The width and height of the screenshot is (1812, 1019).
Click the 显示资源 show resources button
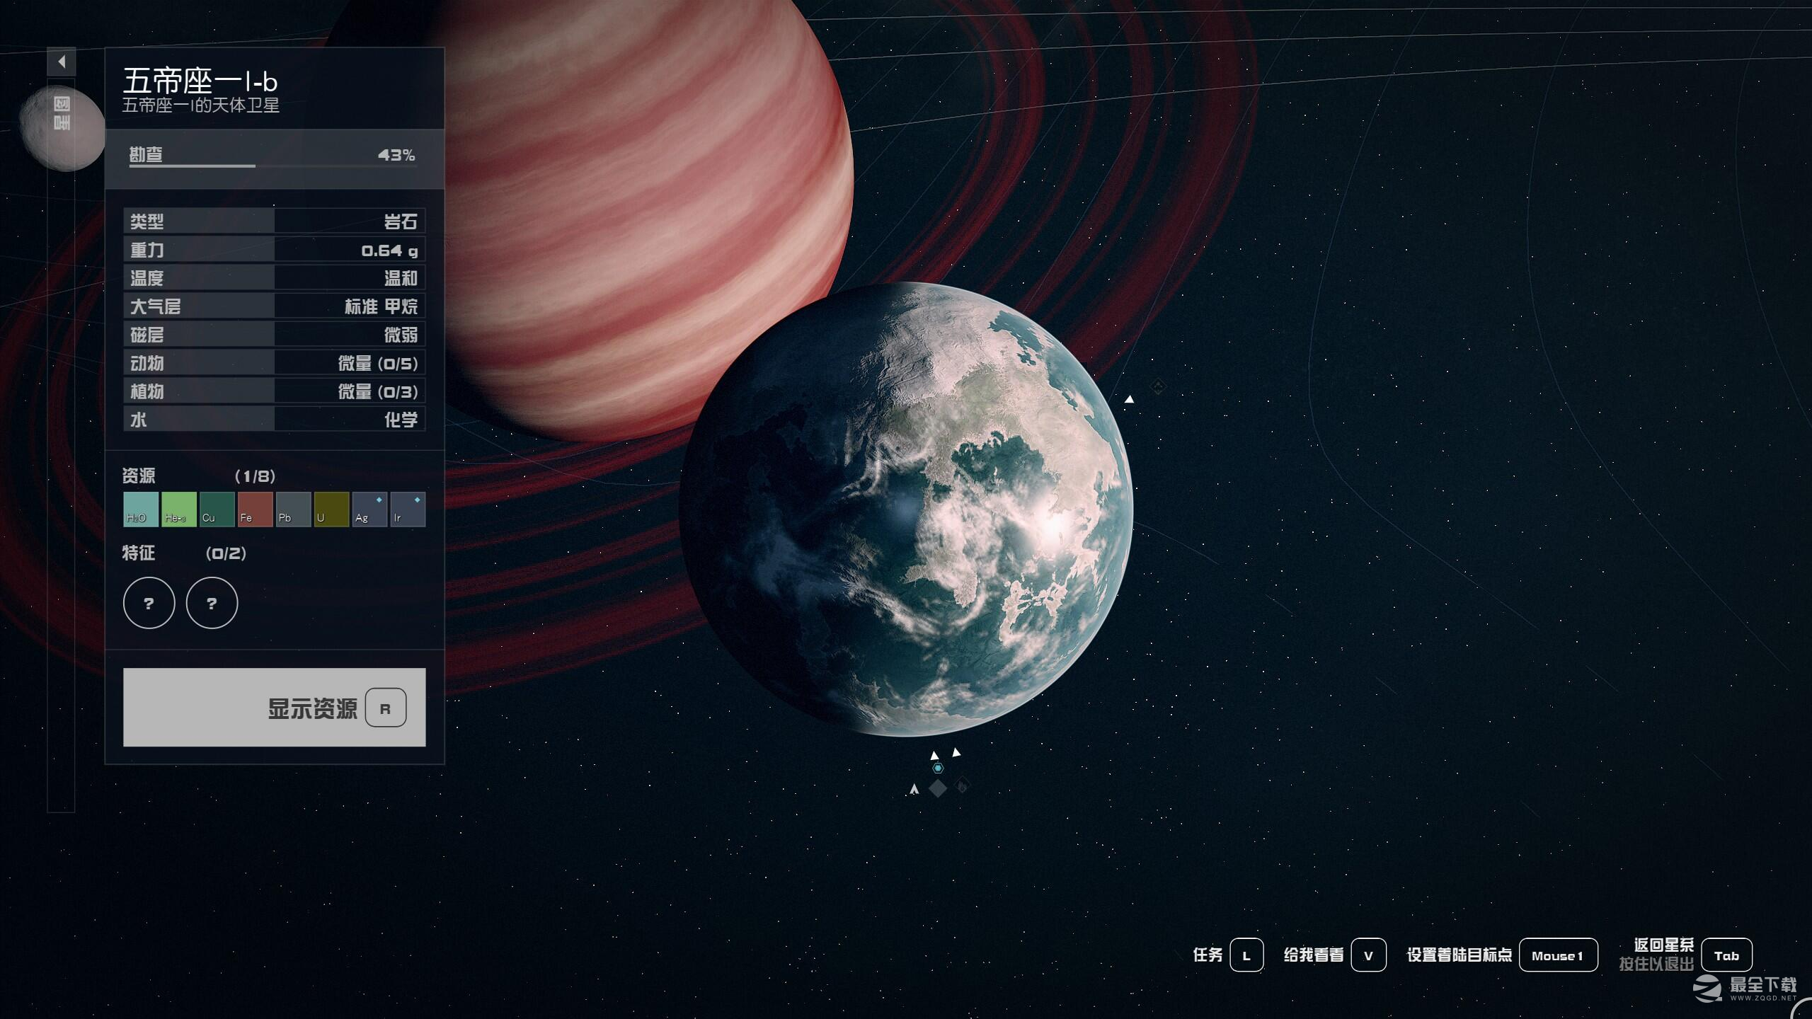tap(275, 707)
